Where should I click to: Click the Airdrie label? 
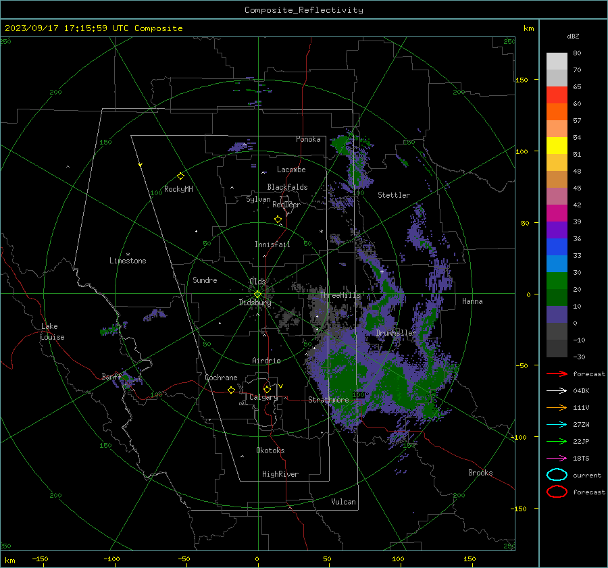(x=266, y=361)
